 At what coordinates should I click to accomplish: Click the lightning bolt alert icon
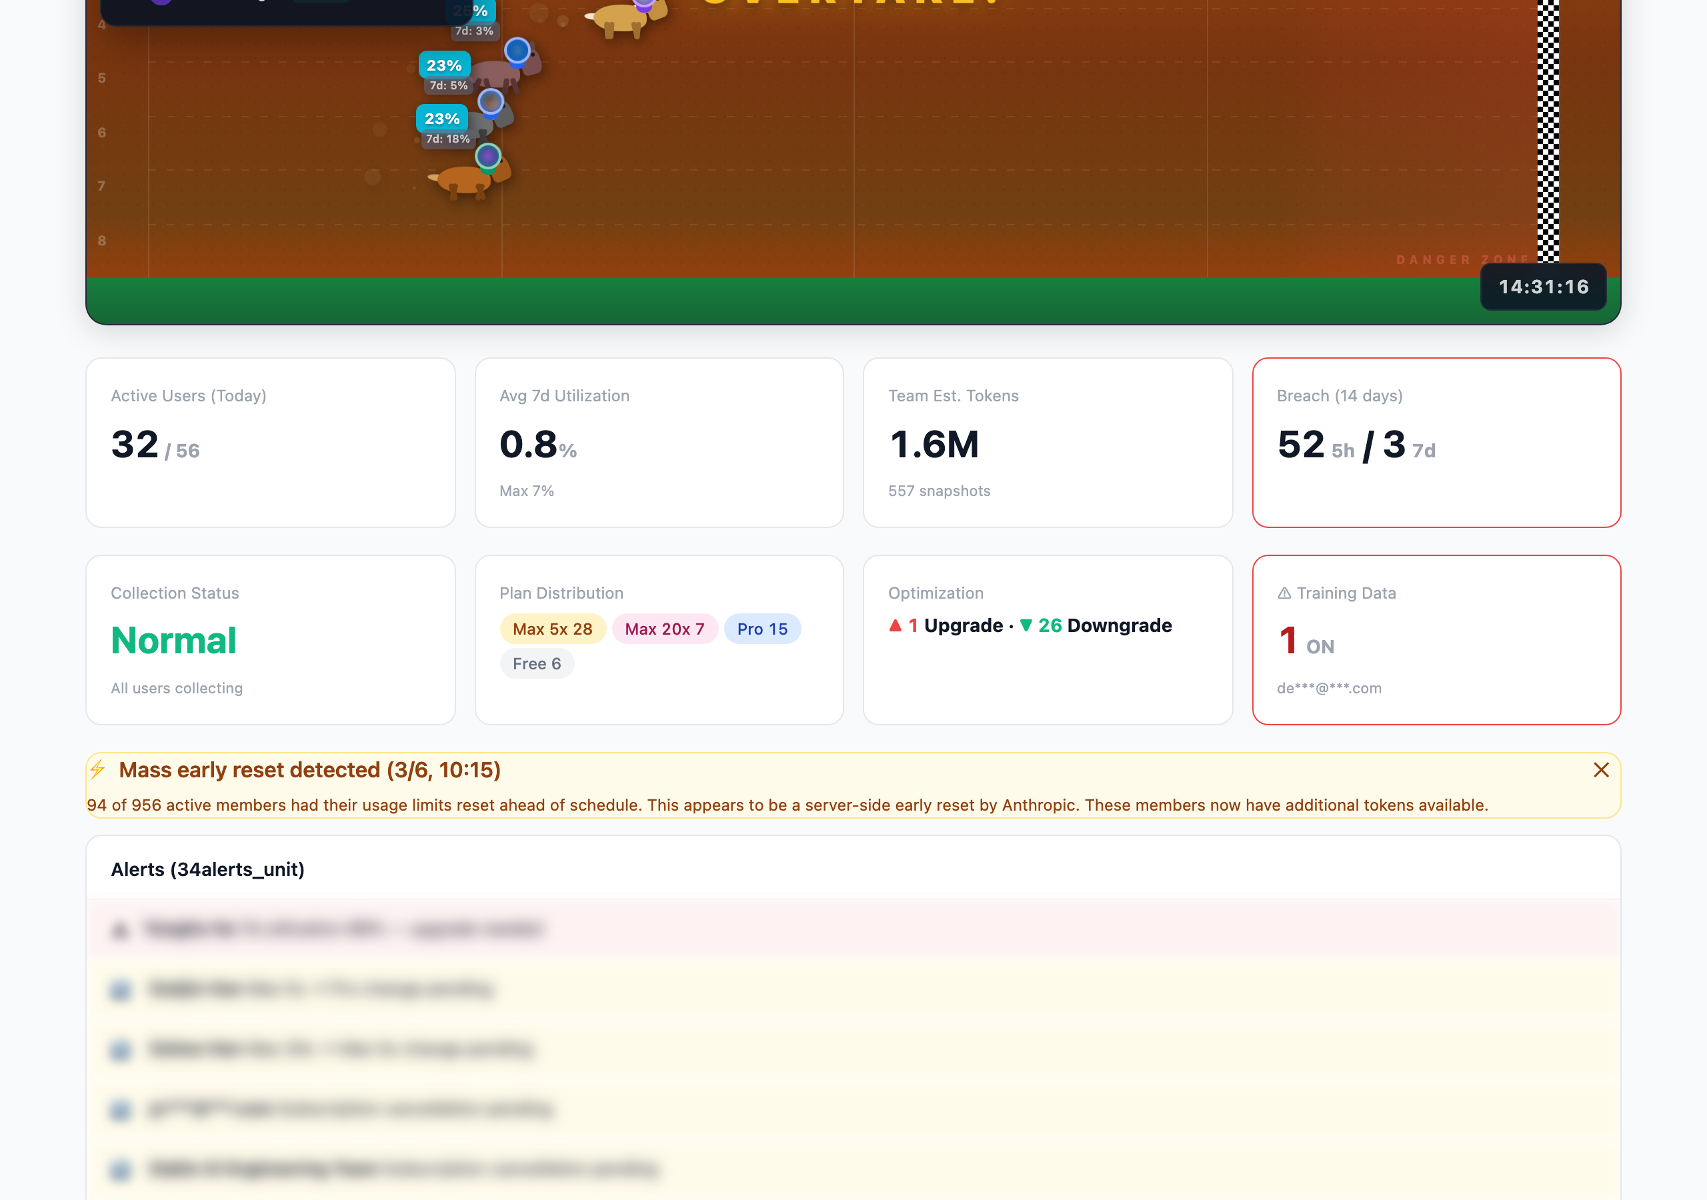click(x=97, y=769)
